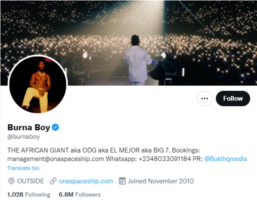Select the @burnaboy handle text
Image resolution: width=257 pixels, height=200 pixels.
(x=24, y=136)
